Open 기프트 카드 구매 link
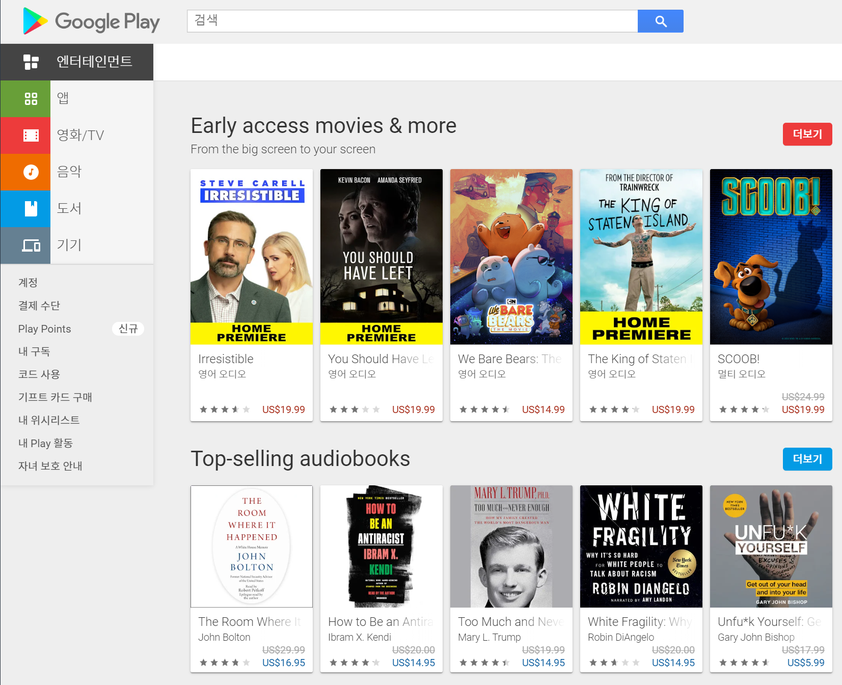Viewport: 842px width, 685px height. [55, 397]
